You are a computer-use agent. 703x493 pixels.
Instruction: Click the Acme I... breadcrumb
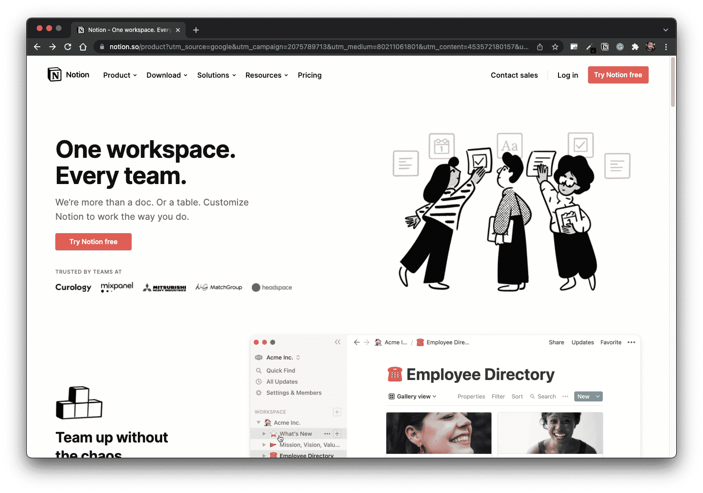click(x=391, y=342)
